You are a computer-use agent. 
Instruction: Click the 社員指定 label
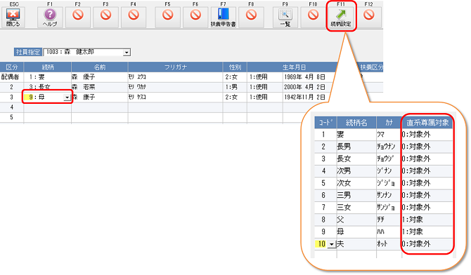coord(28,52)
